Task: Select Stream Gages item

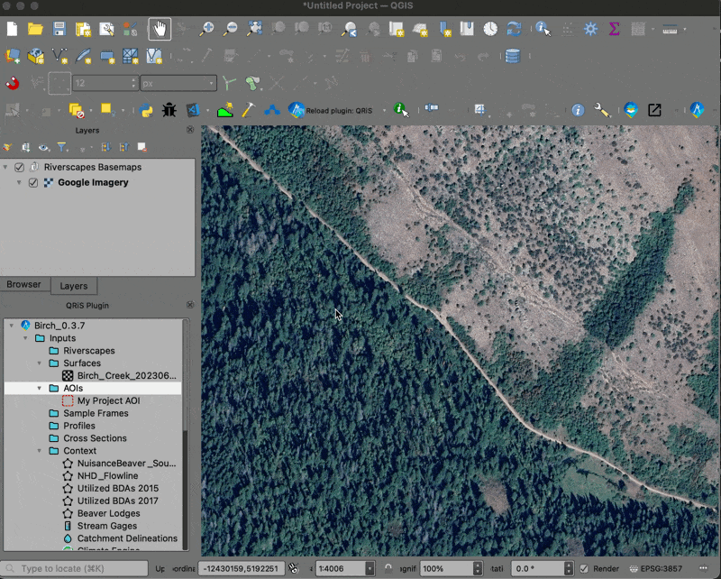Action: tap(107, 526)
